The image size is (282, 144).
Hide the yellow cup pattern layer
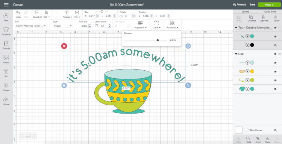pos(275,71)
